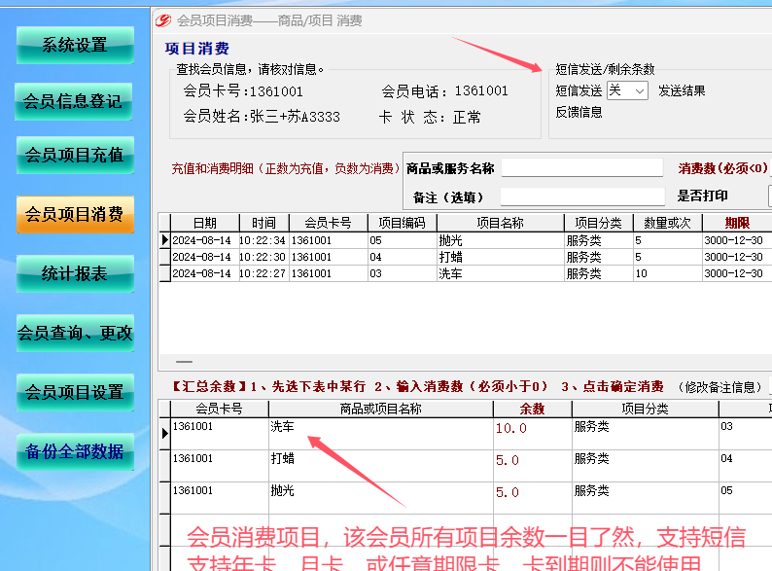Click time cell 10:22:34
The width and height of the screenshot is (772, 571).
(263, 240)
